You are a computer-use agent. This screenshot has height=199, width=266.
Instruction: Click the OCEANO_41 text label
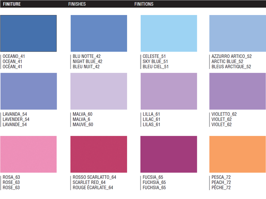pos(14,56)
